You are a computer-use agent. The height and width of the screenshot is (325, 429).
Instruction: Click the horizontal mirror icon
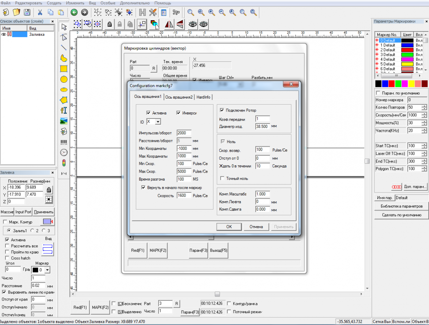click(169, 24)
